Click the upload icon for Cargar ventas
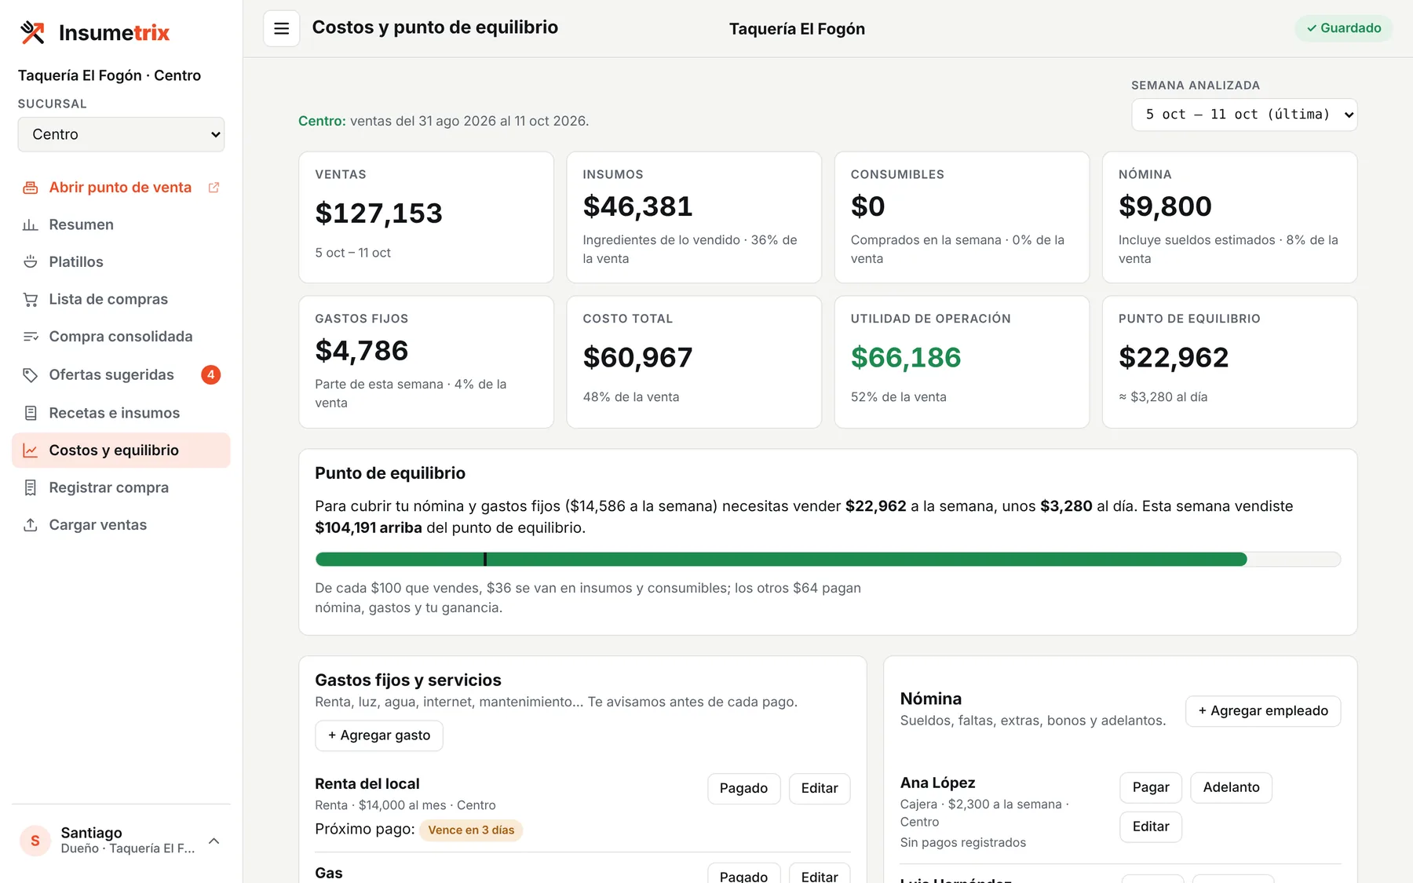Viewport: 1413px width, 883px height. click(31, 525)
